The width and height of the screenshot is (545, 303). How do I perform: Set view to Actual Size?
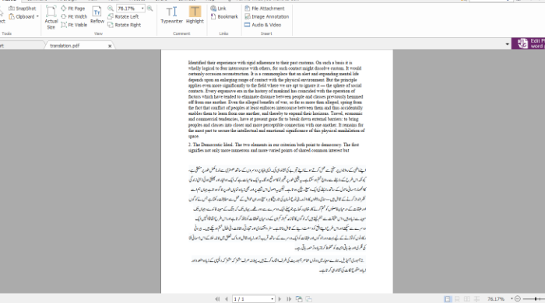coord(51,17)
